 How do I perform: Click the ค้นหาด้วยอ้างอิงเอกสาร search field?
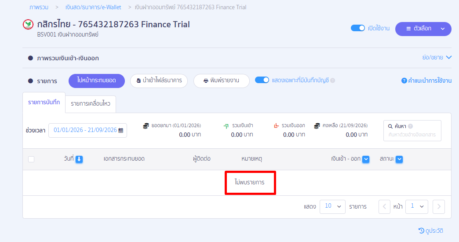[412, 135]
